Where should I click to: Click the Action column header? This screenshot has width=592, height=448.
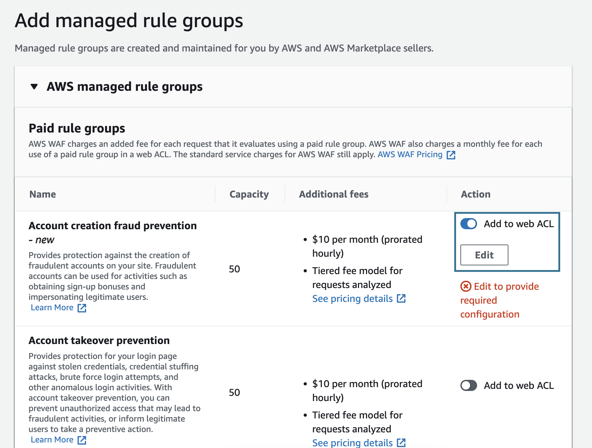(476, 194)
